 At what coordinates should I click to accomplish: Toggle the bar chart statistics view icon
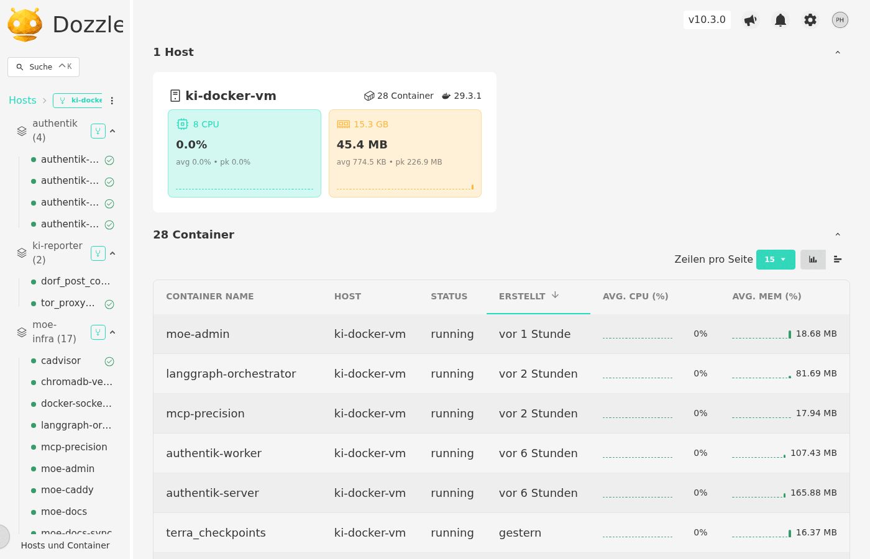pos(813,259)
